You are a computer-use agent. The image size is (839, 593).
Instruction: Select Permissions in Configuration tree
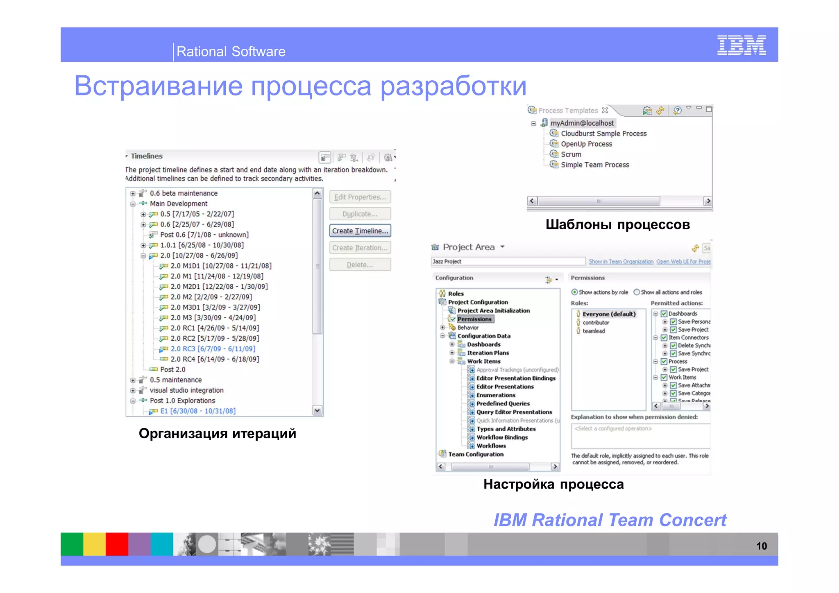pyautogui.click(x=474, y=319)
